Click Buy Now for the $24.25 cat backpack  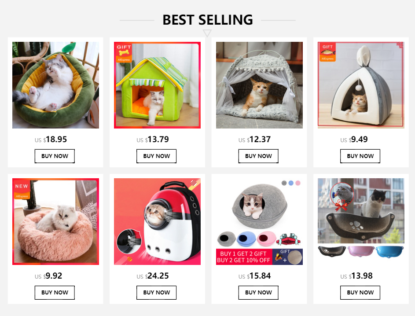(156, 292)
